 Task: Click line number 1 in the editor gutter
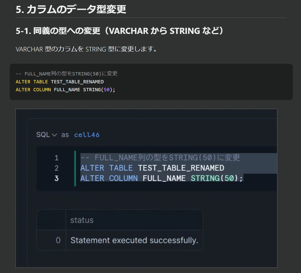click(56, 158)
